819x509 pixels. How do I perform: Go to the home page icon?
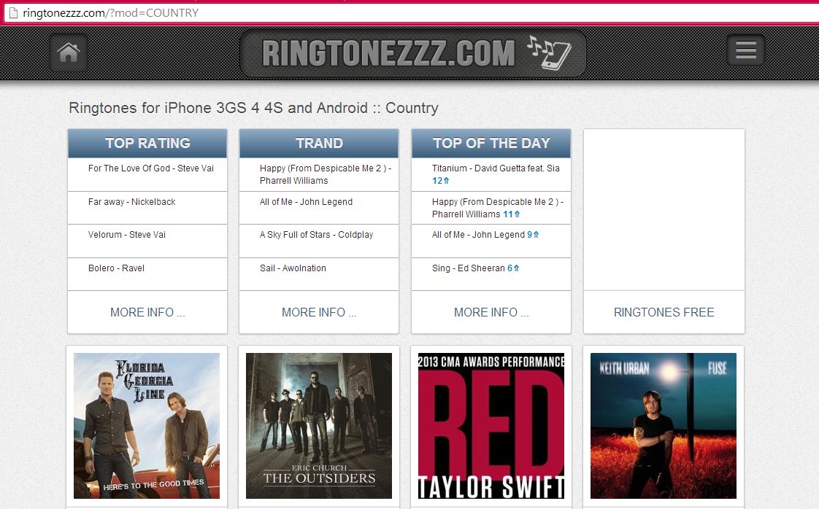click(x=69, y=53)
